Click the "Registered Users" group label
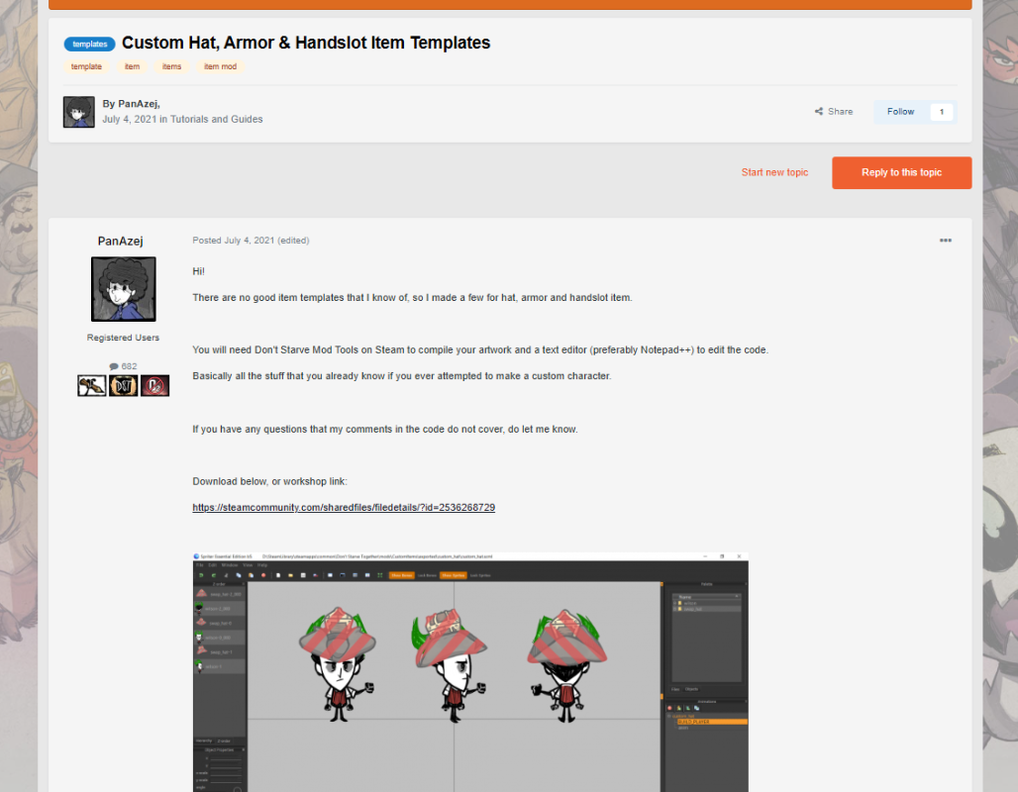 tap(124, 338)
